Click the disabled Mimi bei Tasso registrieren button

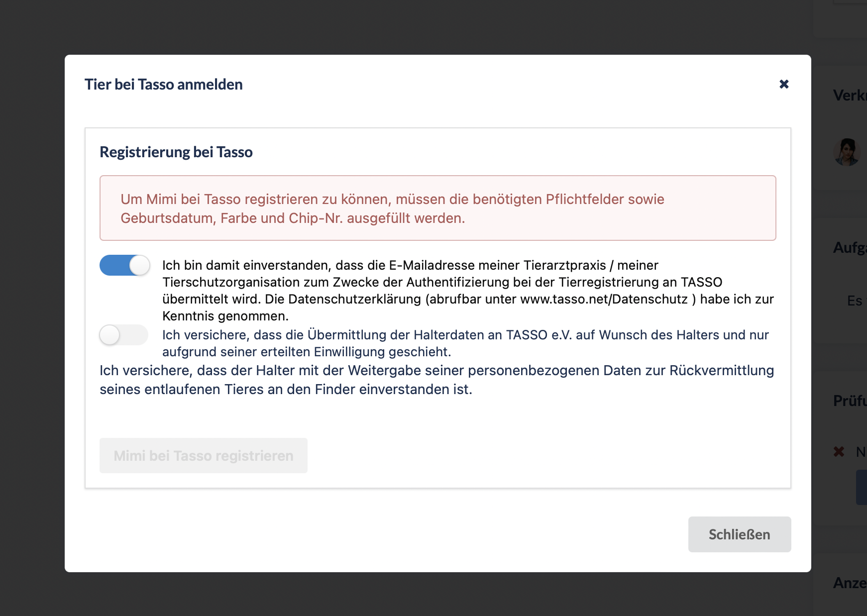[x=204, y=456]
